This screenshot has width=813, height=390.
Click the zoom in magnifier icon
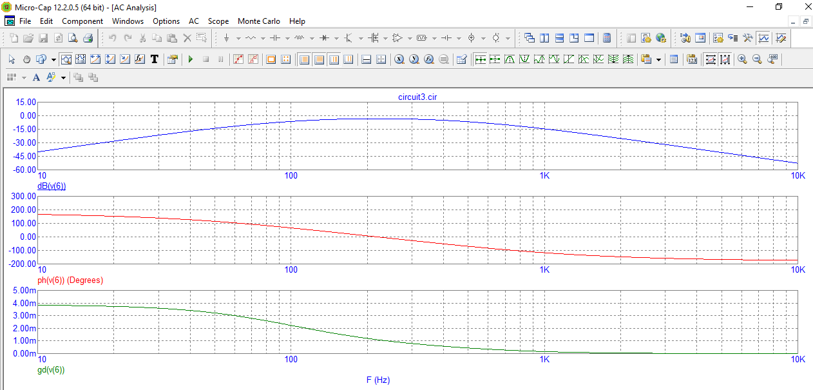(x=742, y=59)
